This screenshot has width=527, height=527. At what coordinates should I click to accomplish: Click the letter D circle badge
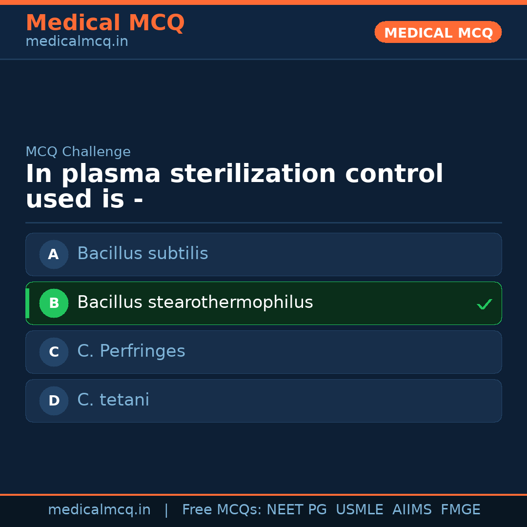pyautogui.click(x=54, y=401)
